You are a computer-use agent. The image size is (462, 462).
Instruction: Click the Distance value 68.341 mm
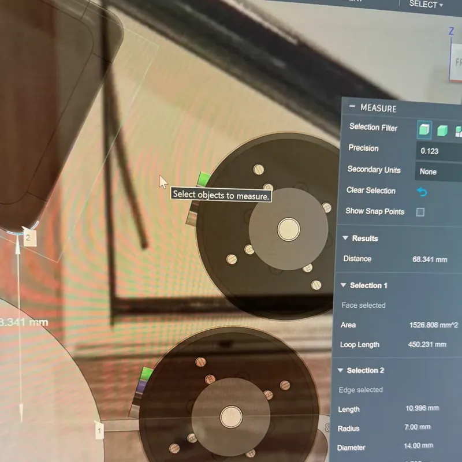point(430,259)
